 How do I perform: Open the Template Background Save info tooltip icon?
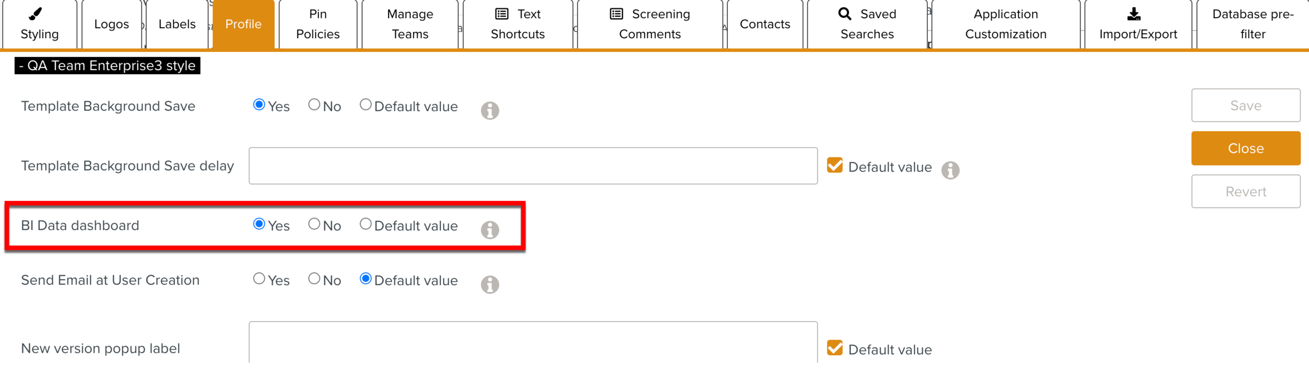490,110
